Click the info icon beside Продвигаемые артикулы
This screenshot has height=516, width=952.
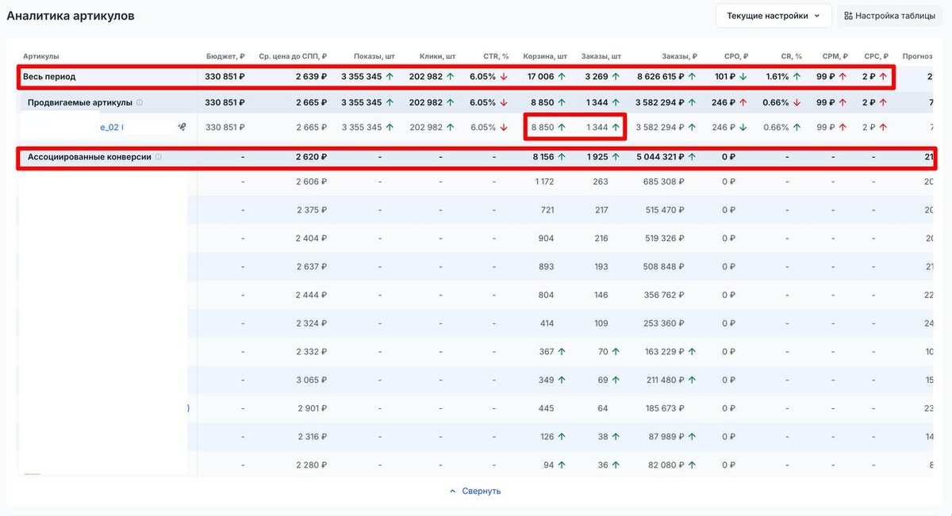140,102
